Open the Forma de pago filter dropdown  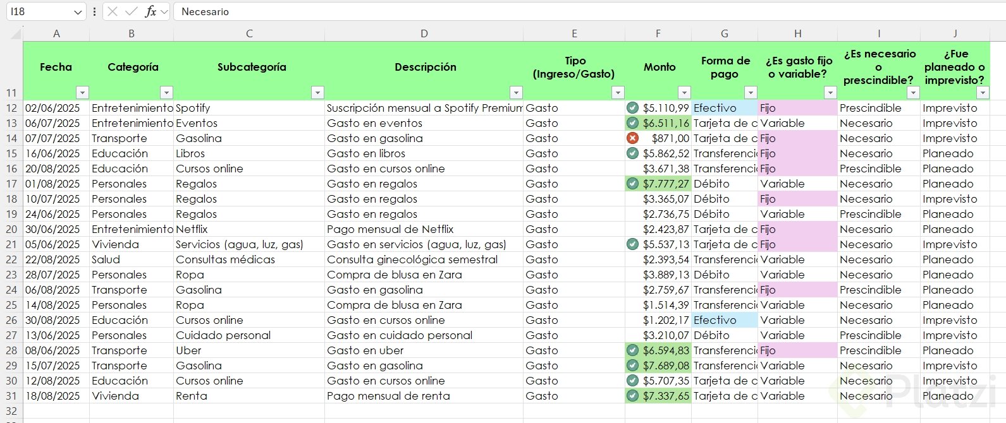751,93
